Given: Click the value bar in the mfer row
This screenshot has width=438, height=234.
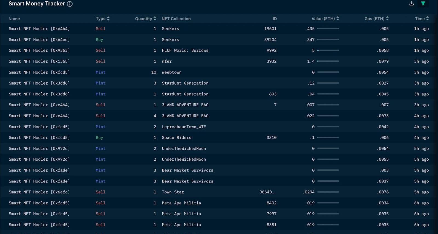Looking at the screenshot, I should coord(328,61).
